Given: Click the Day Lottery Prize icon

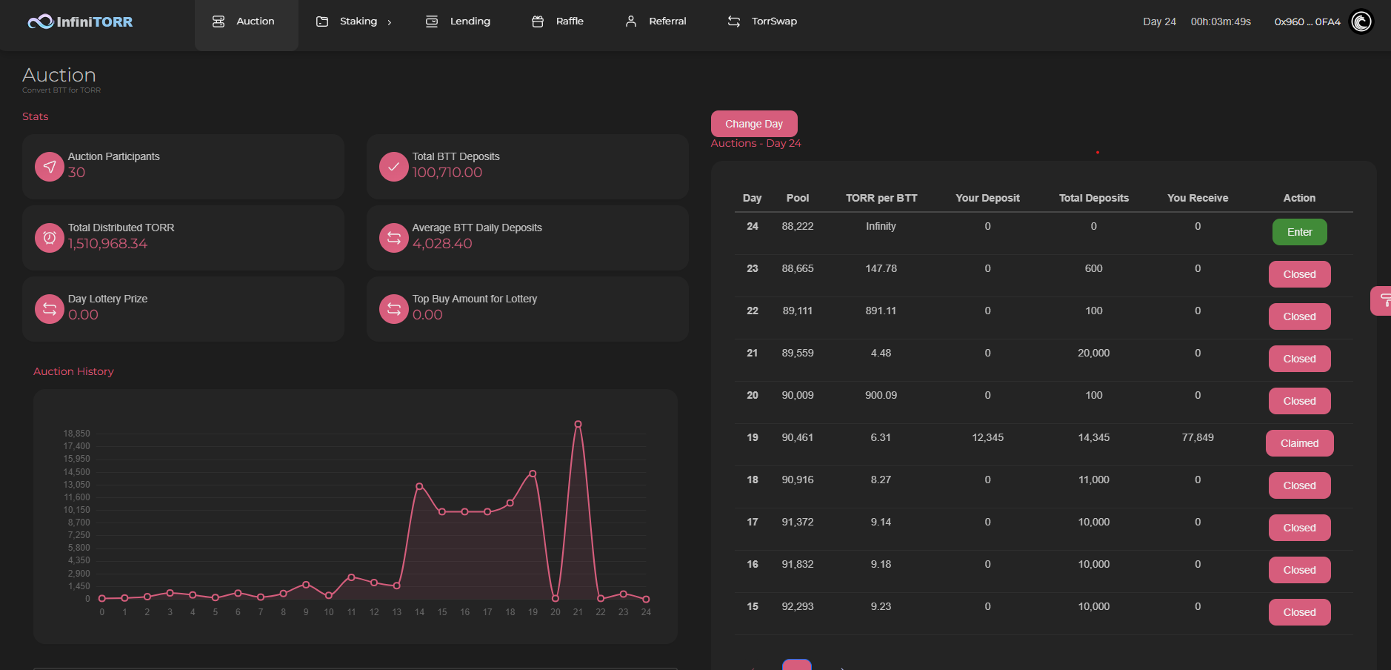Looking at the screenshot, I should click(50, 309).
